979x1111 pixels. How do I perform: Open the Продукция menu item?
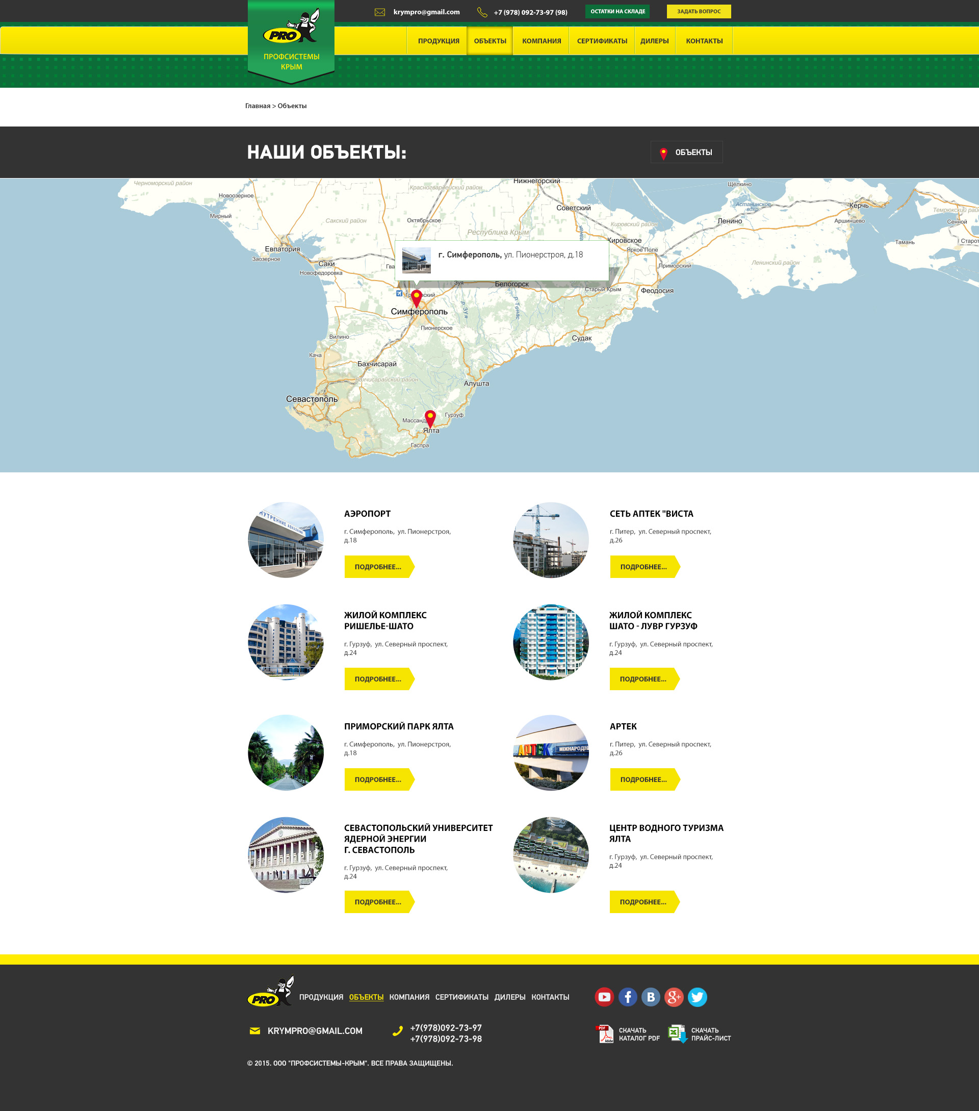[x=439, y=41]
